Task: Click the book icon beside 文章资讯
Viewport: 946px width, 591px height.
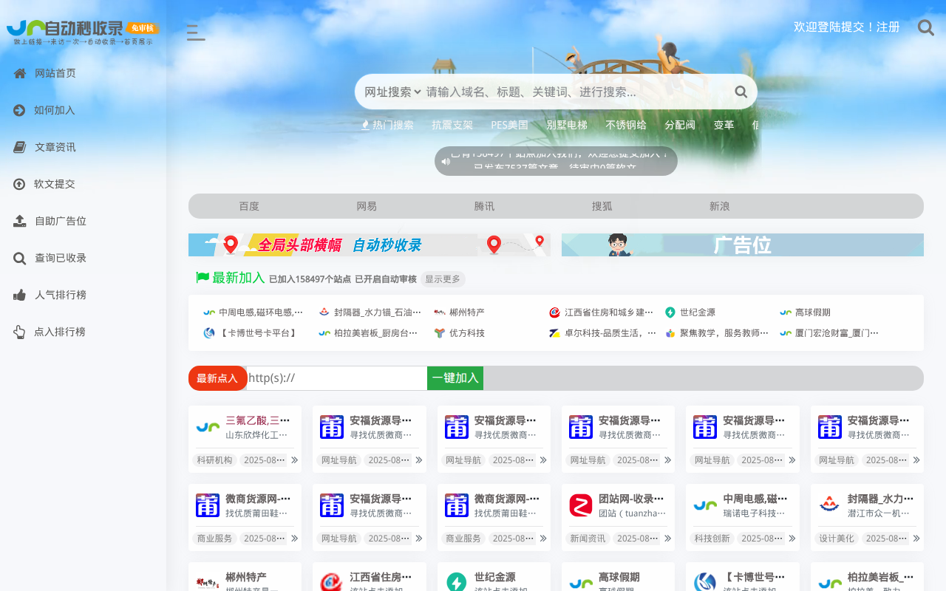Action: (20, 147)
